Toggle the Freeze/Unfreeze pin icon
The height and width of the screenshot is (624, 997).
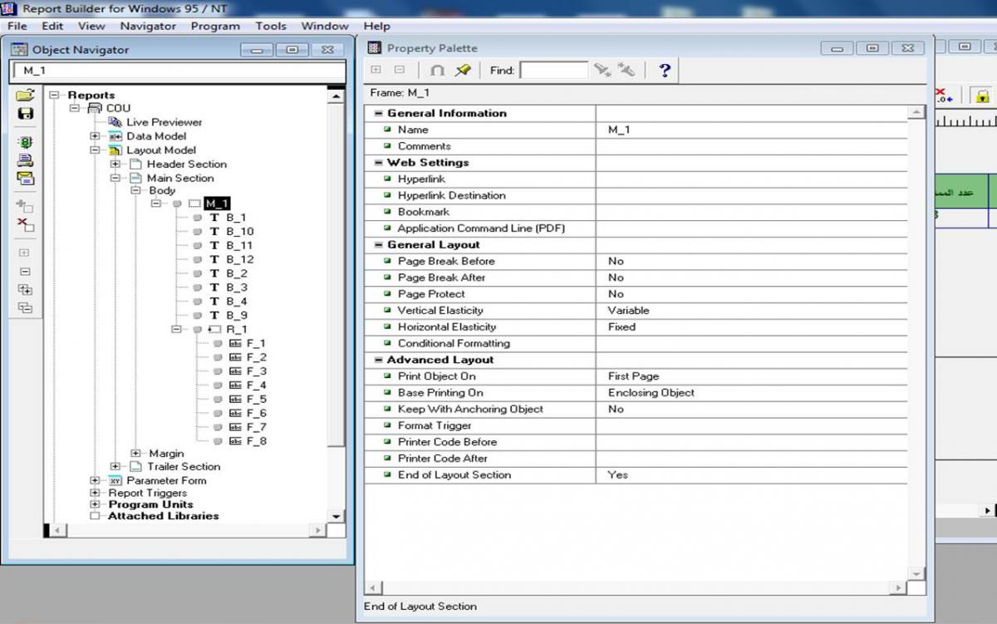click(463, 71)
